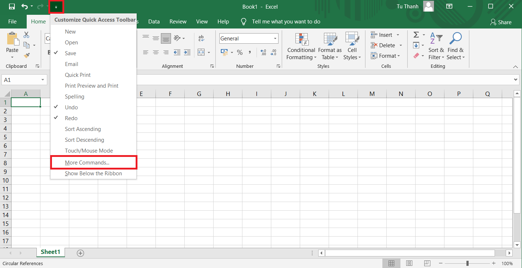Screen dimensions: 522x268
Task: Choose More Commands... from the menu
Action: pyautogui.click(x=87, y=163)
